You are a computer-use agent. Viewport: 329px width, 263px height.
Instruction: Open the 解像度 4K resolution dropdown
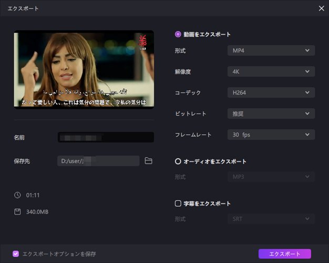point(271,72)
